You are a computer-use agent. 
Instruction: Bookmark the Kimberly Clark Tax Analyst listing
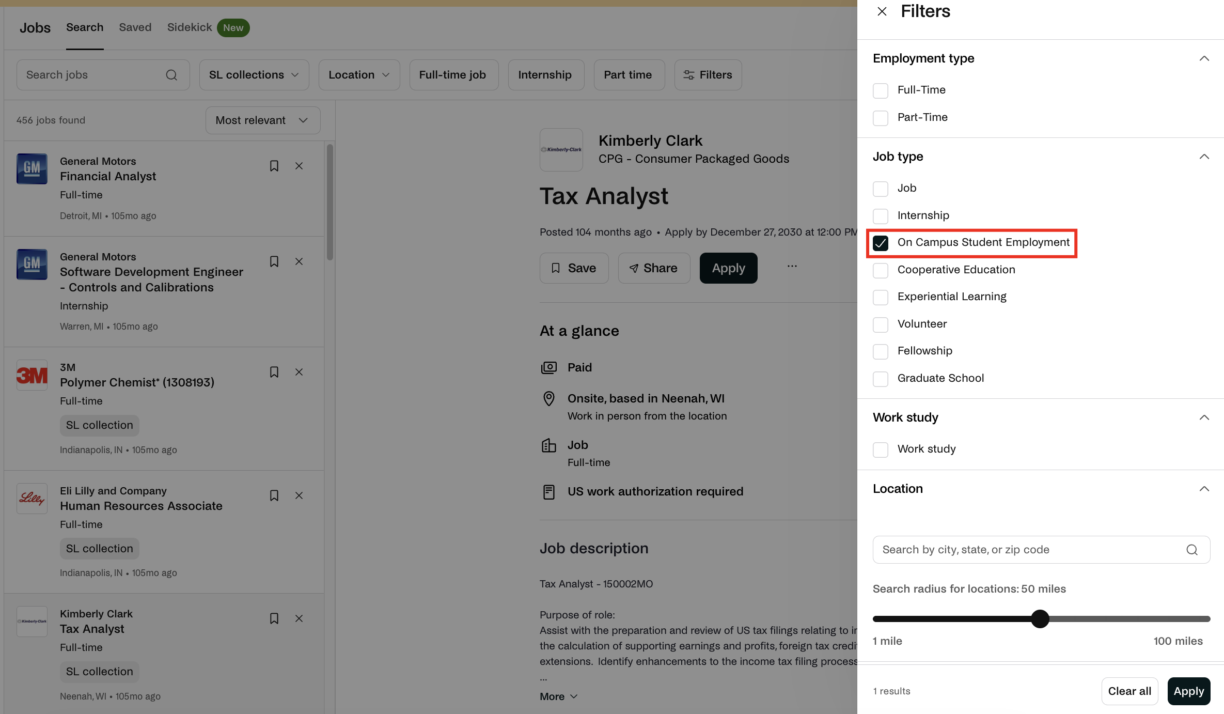coord(274,618)
